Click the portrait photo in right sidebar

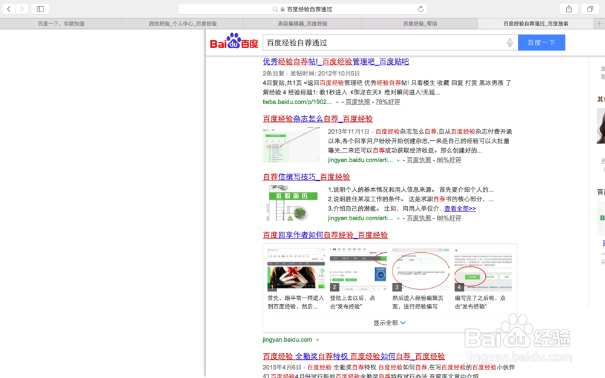click(x=601, y=126)
